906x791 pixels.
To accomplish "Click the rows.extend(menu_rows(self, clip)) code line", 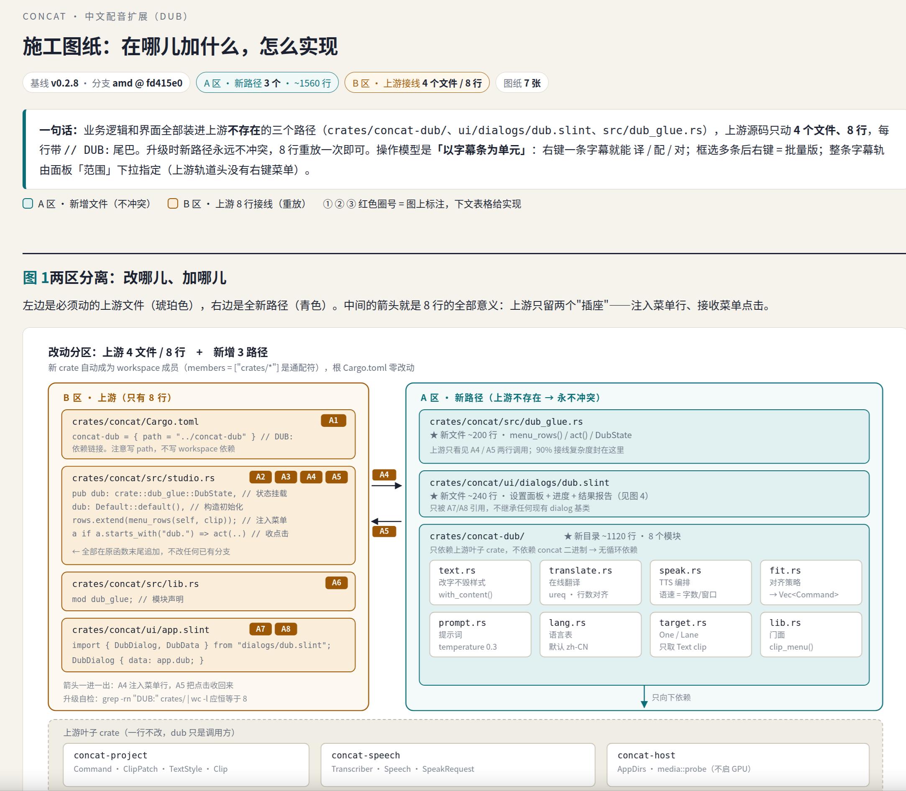I will [179, 520].
